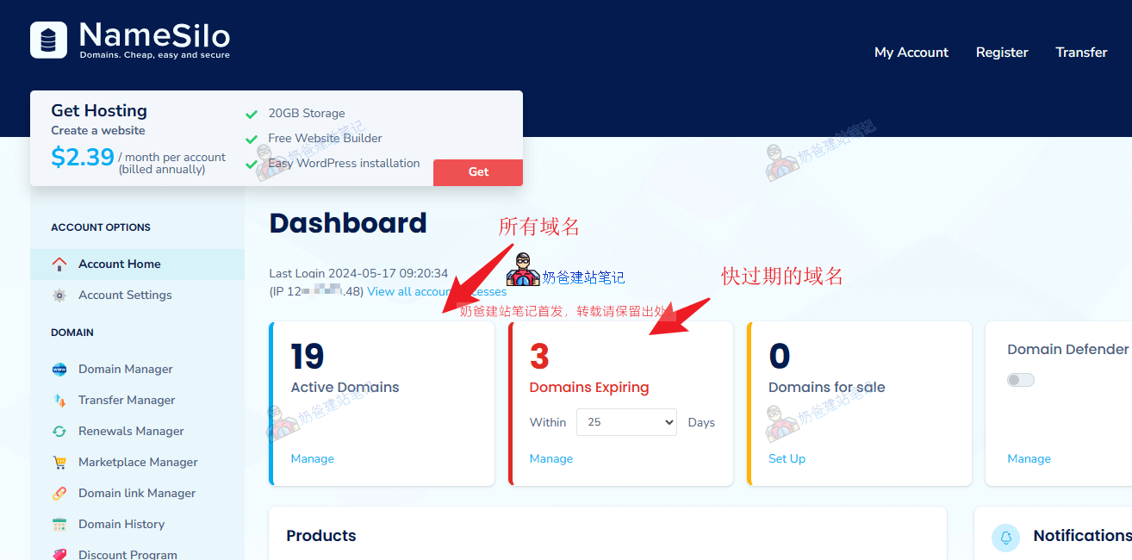The width and height of the screenshot is (1132, 560).
Task: Open Discount Program in the sidebar
Action: [x=128, y=554]
